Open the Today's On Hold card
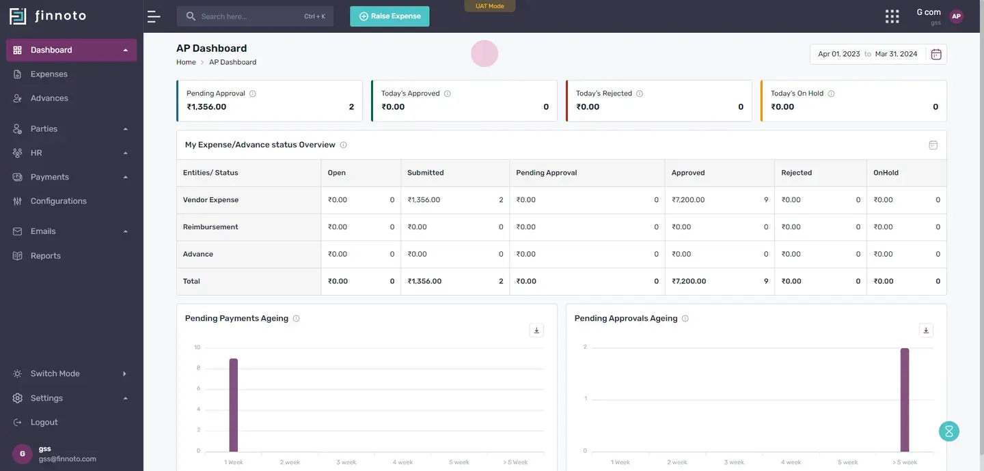The height and width of the screenshot is (471, 984). 853,101
